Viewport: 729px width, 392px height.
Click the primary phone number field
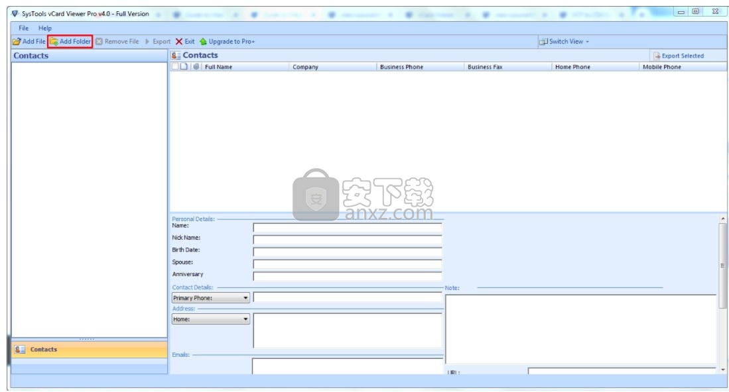click(x=348, y=297)
